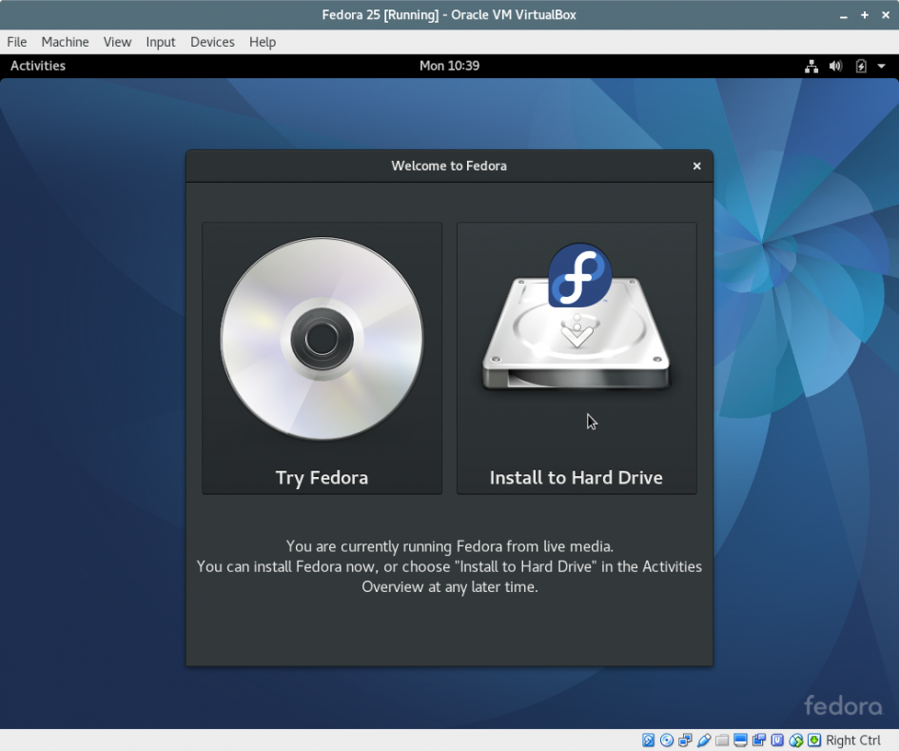Open the Machine menu
This screenshot has height=751, width=899.
tap(65, 42)
